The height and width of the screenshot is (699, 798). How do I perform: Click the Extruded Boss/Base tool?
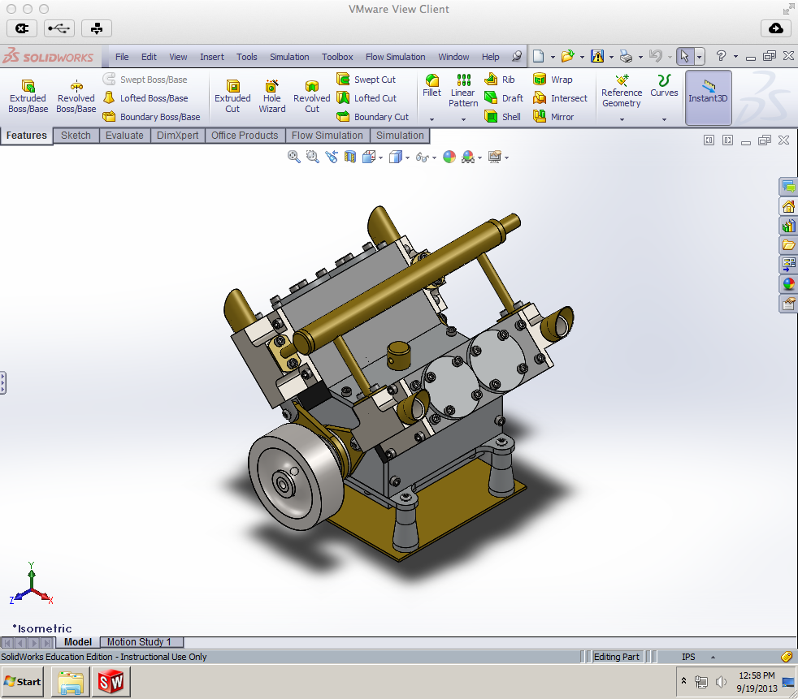coord(28,93)
